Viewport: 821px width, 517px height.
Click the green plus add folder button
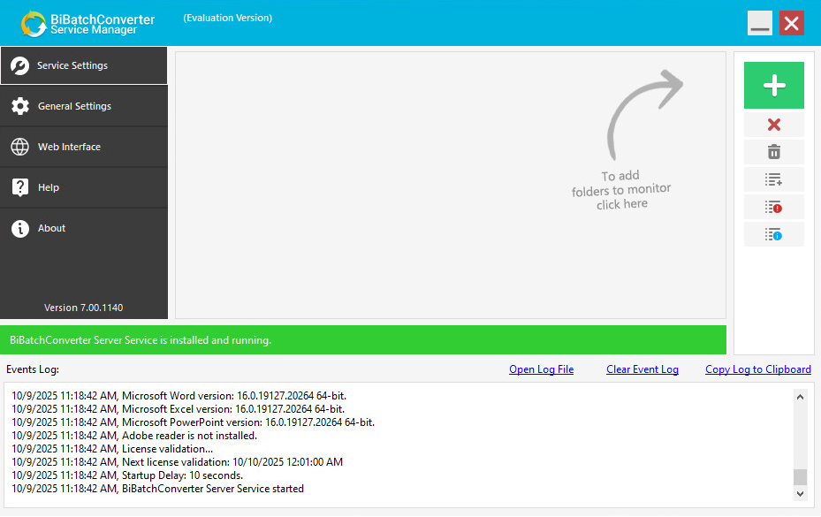(x=773, y=86)
